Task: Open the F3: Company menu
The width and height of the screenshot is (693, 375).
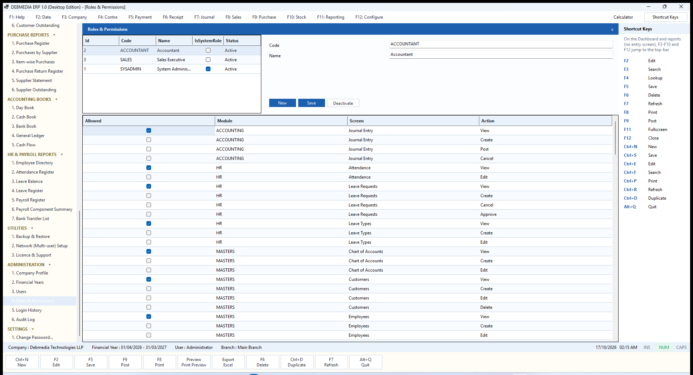Action: 74,17
